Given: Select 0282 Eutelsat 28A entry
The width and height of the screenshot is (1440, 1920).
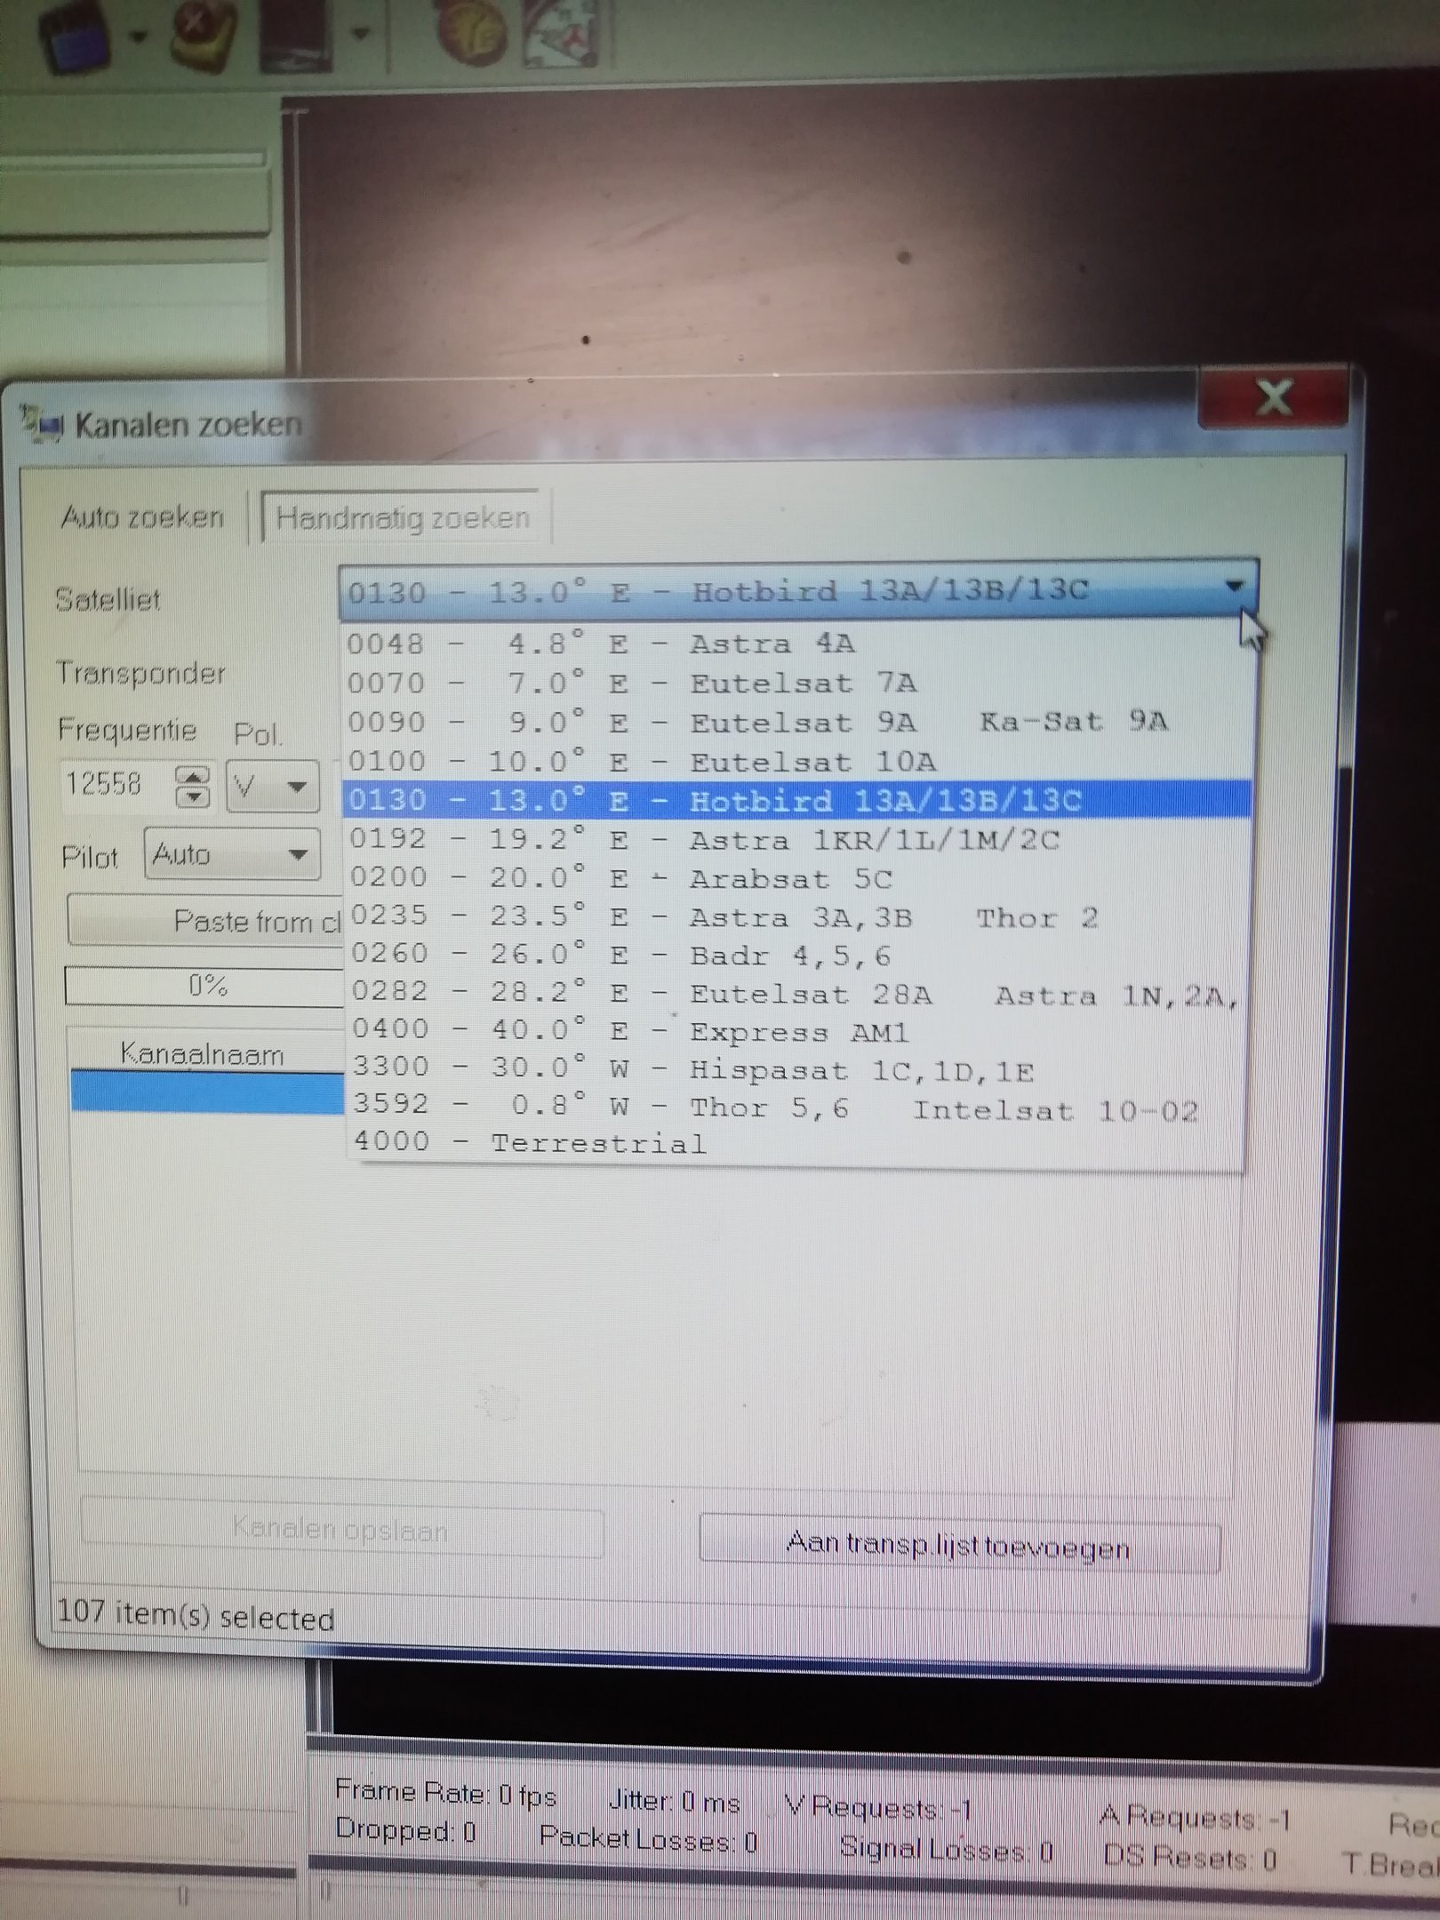Looking at the screenshot, I should click(x=796, y=993).
